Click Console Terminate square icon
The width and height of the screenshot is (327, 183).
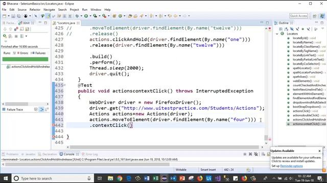pos(245,154)
